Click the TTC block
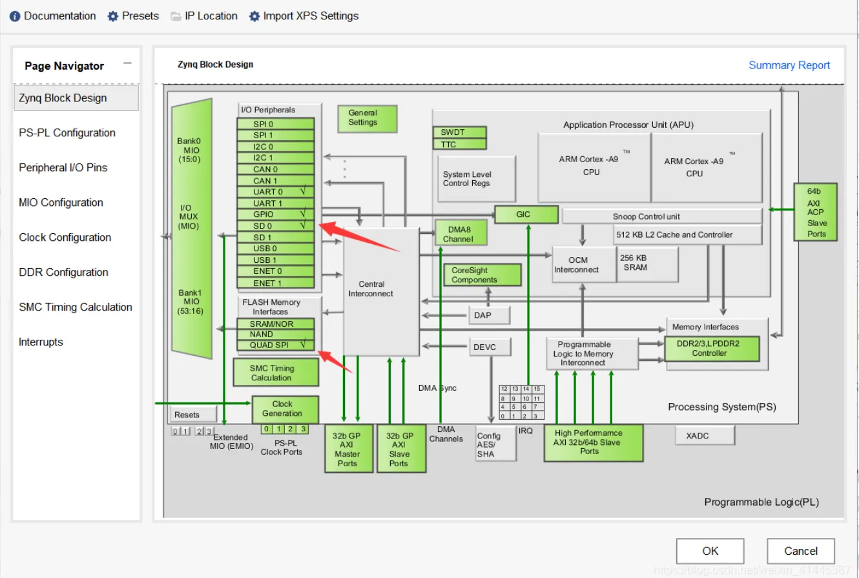 click(459, 144)
